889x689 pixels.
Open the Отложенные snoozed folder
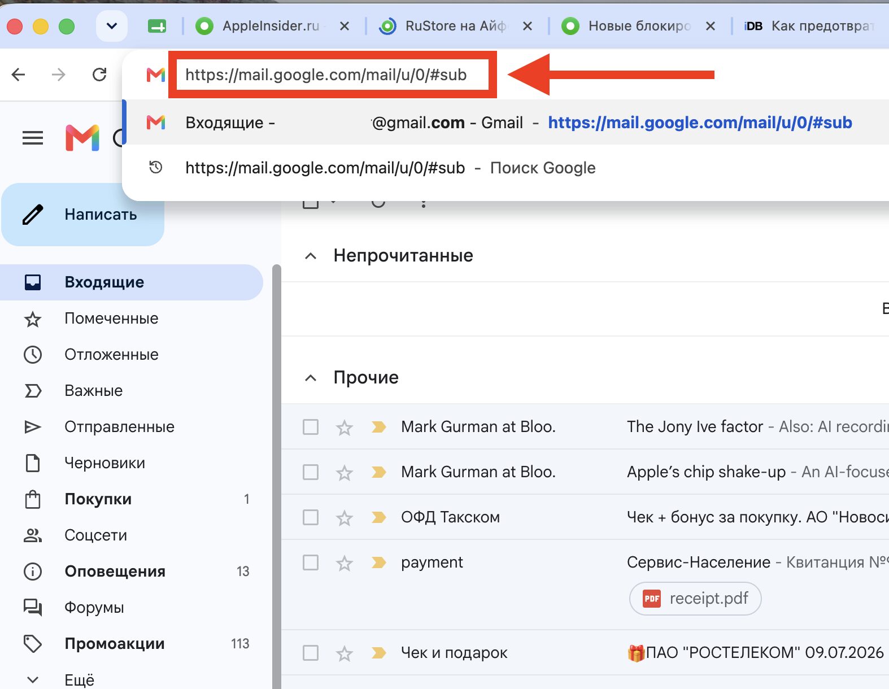[x=132, y=355]
